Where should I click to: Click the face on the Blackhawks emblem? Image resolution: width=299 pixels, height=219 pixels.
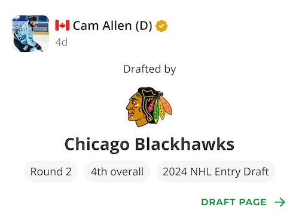(x=134, y=109)
